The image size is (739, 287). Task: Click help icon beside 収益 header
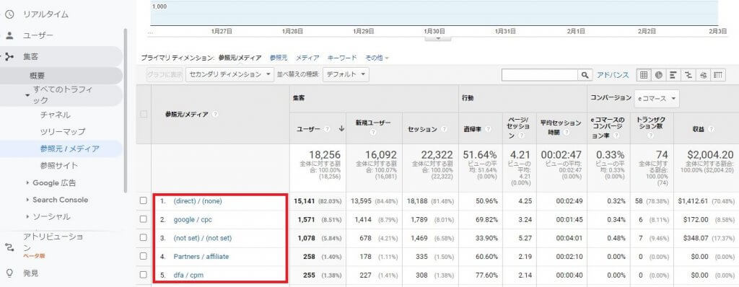tap(711, 129)
